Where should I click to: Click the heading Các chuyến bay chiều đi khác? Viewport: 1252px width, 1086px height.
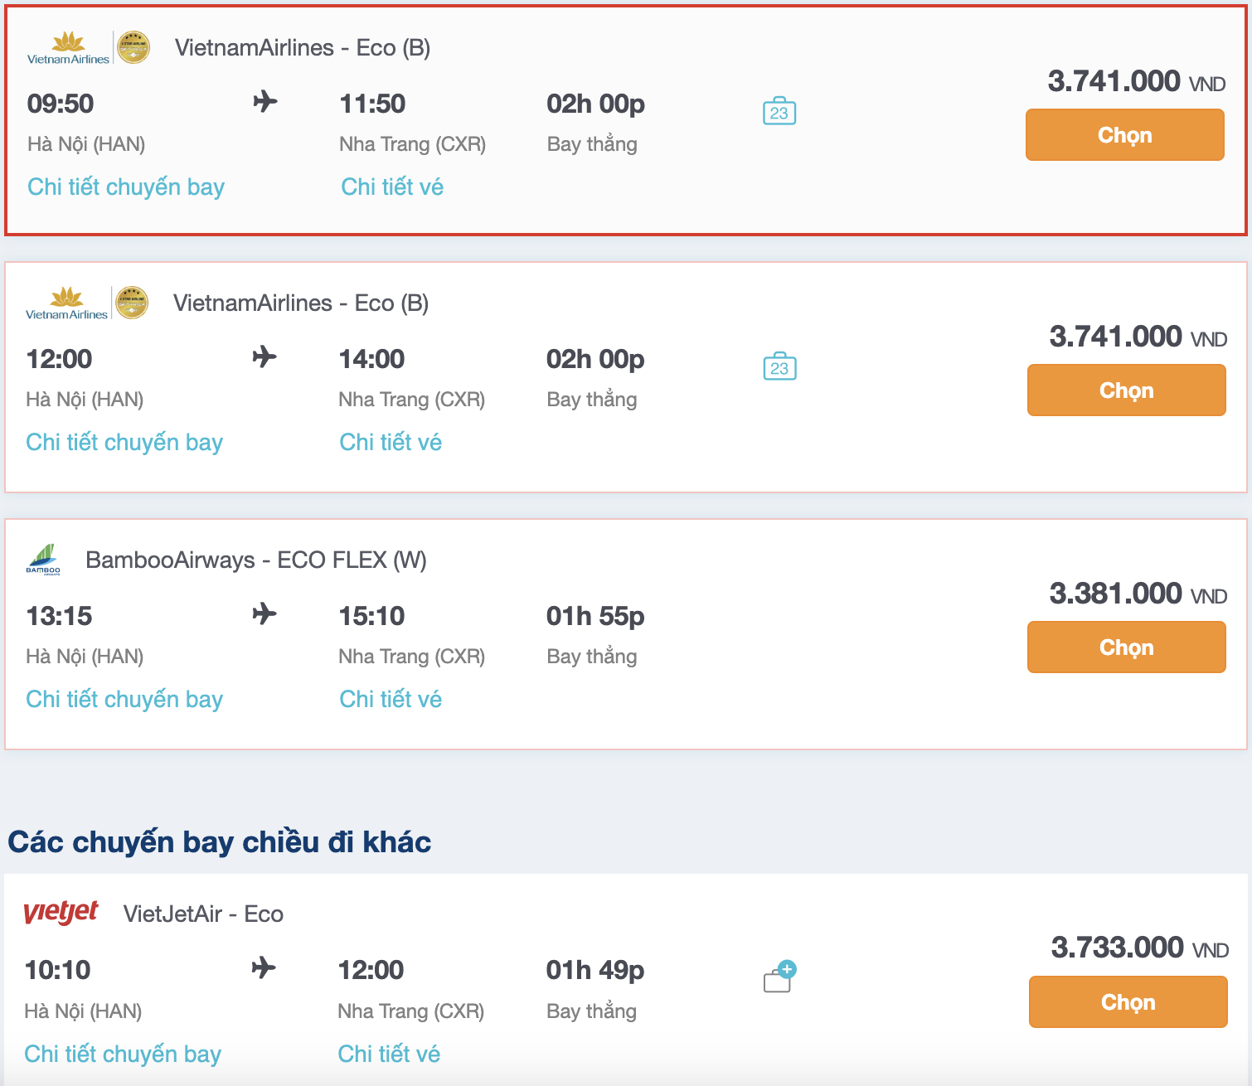pyautogui.click(x=218, y=841)
